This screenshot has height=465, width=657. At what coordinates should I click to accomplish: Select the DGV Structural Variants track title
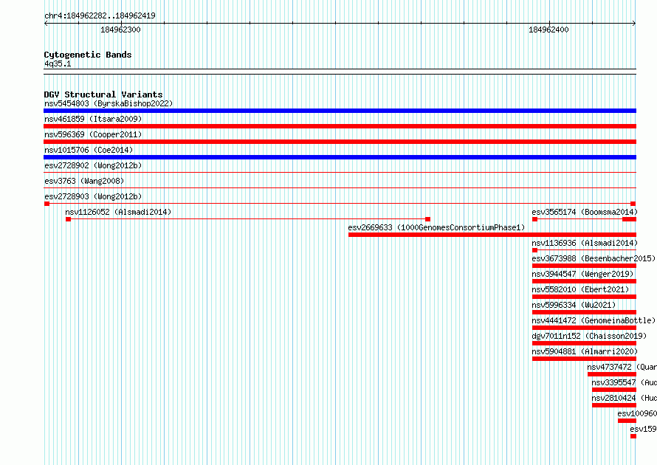103,94
